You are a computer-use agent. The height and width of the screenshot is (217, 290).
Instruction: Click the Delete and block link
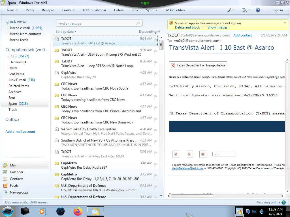pos(187,27)
